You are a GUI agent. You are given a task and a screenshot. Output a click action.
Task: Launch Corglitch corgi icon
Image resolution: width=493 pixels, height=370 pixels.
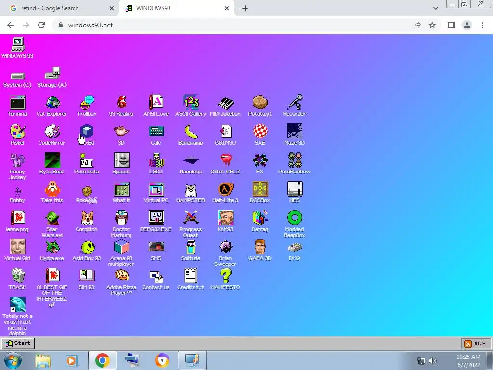[x=87, y=222]
